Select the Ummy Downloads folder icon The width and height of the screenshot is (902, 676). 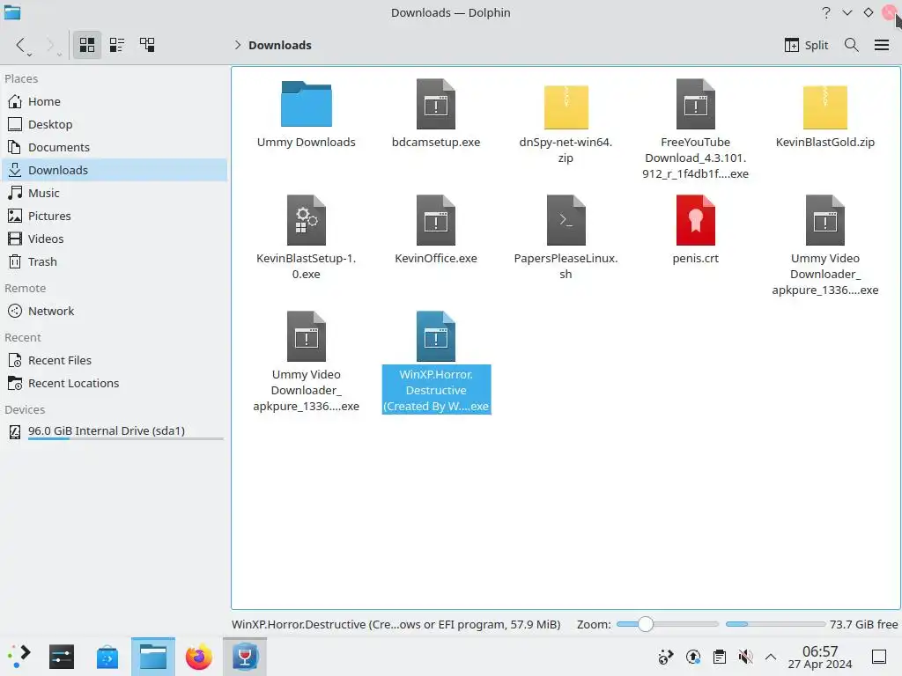[306, 104]
